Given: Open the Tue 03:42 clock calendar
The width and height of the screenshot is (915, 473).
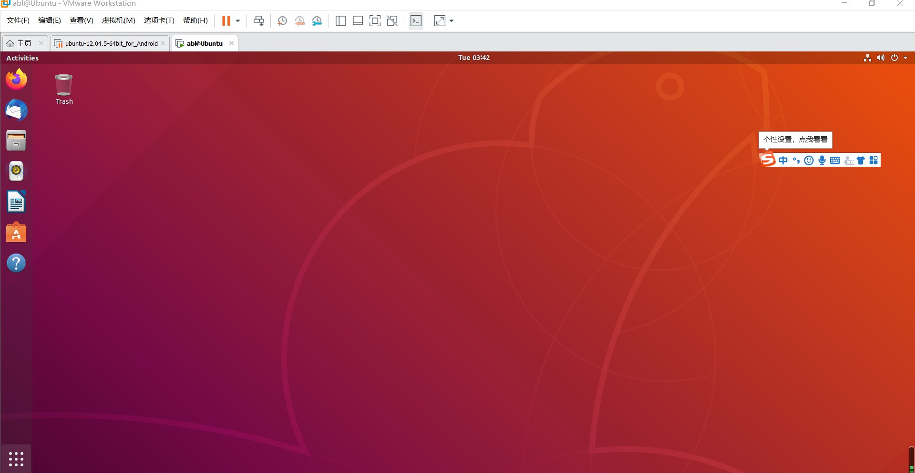Looking at the screenshot, I should tap(474, 58).
